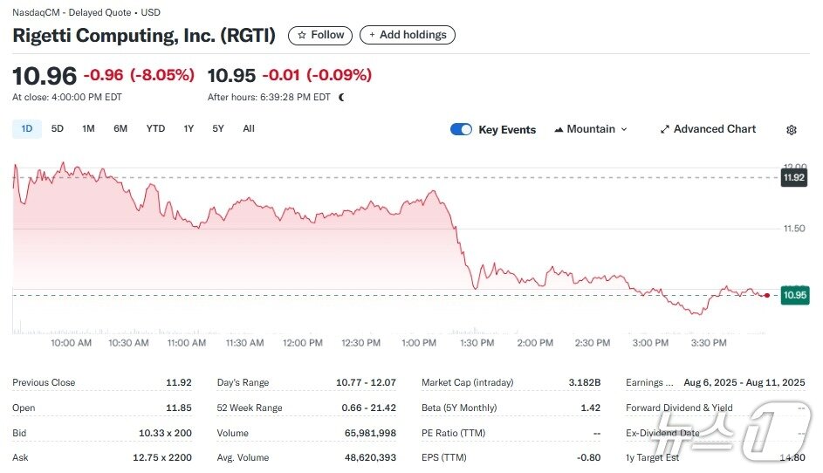Select the 1D time range tab
823x473 pixels.
pyautogui.click(x=26, y=128)
